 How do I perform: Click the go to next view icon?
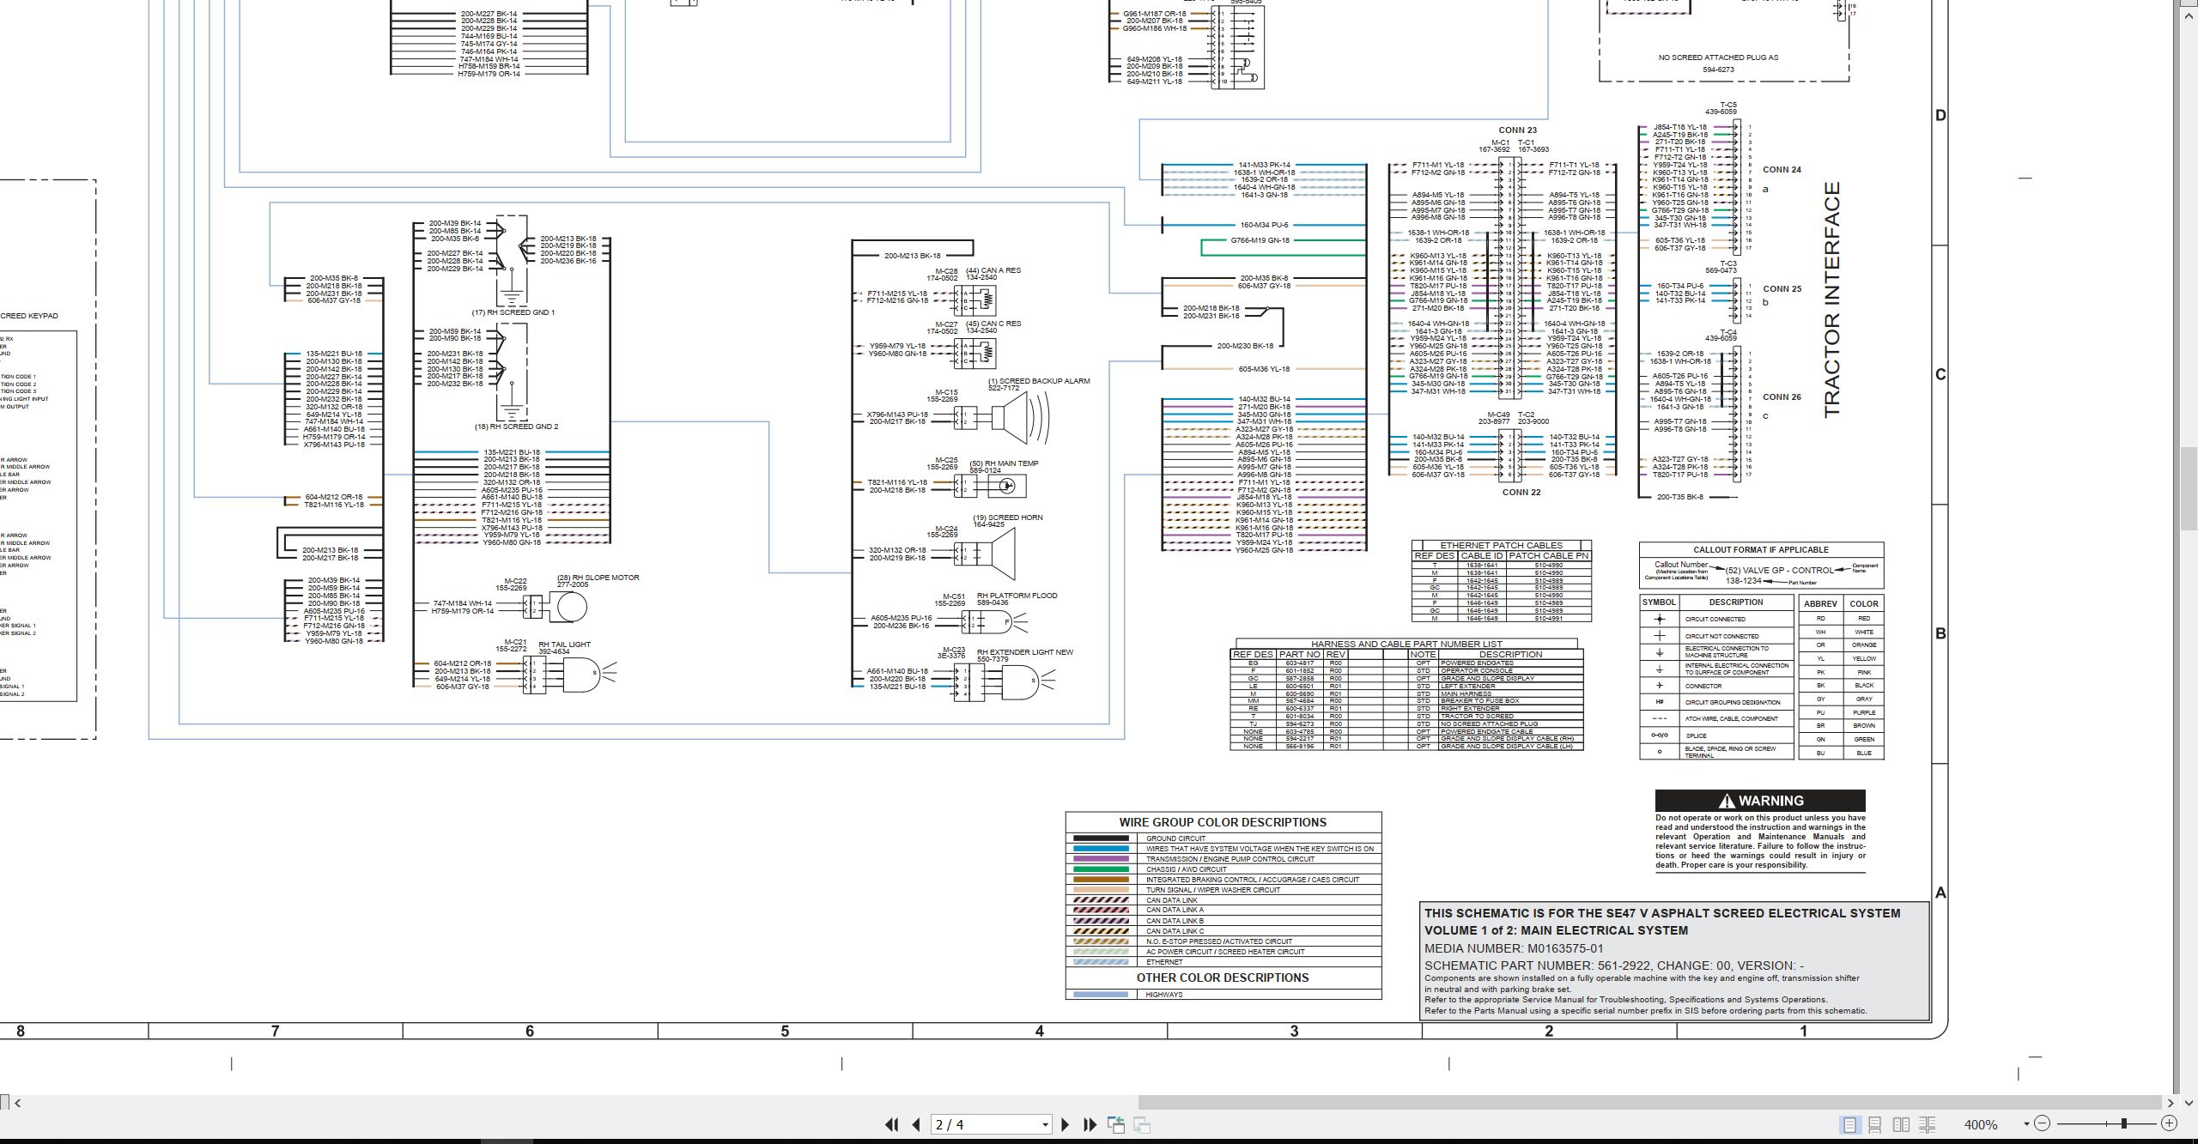pos(1142,1124)
